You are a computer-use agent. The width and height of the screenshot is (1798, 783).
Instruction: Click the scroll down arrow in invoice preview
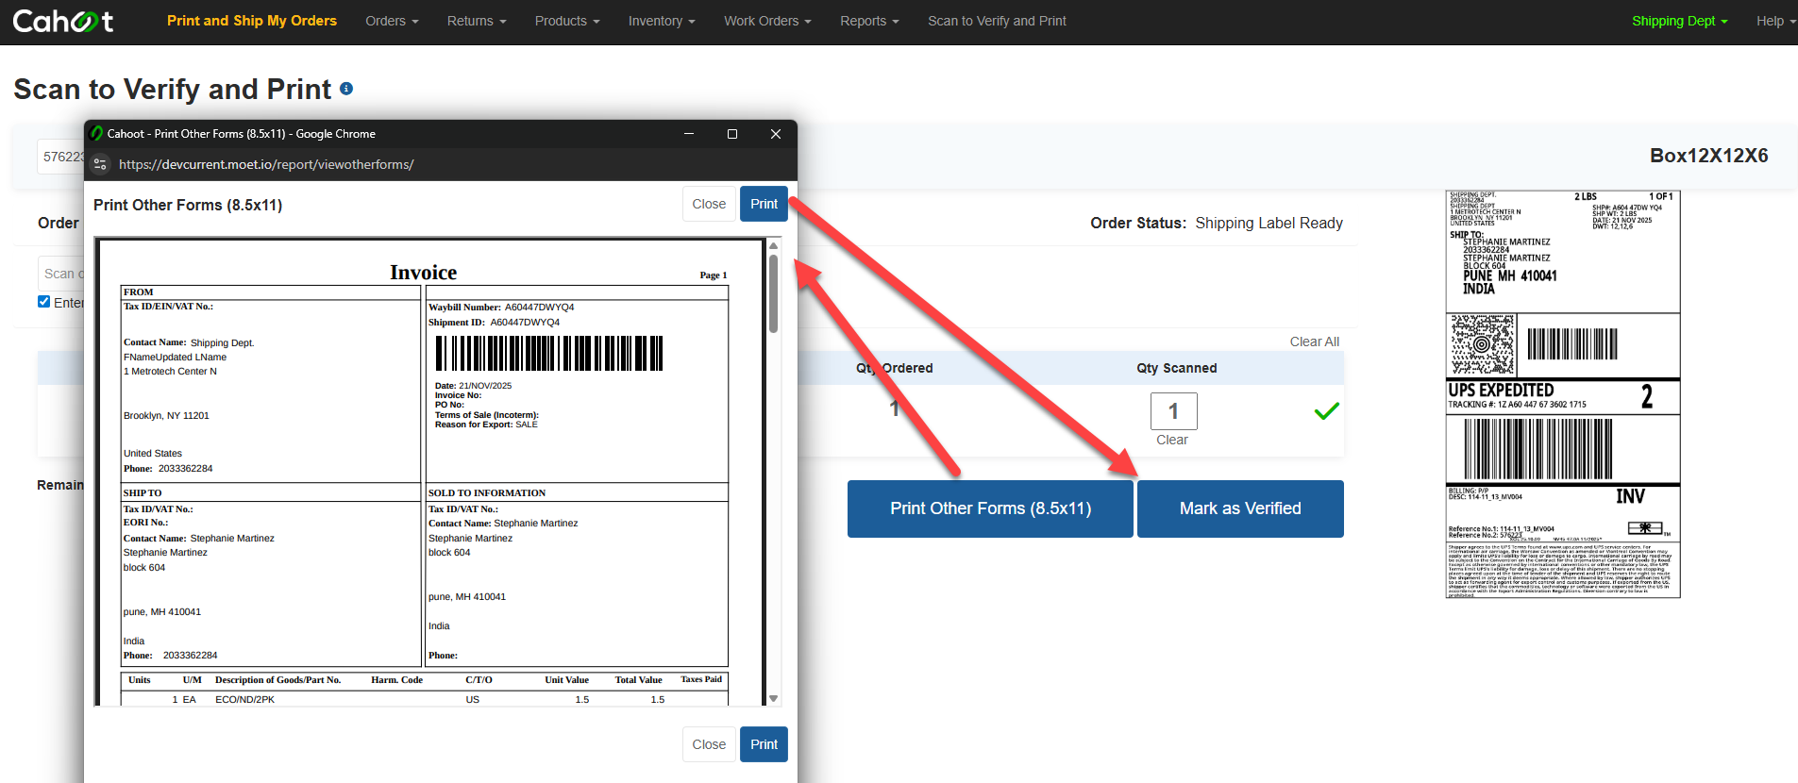pyautogui.click(x=774, y=699)
